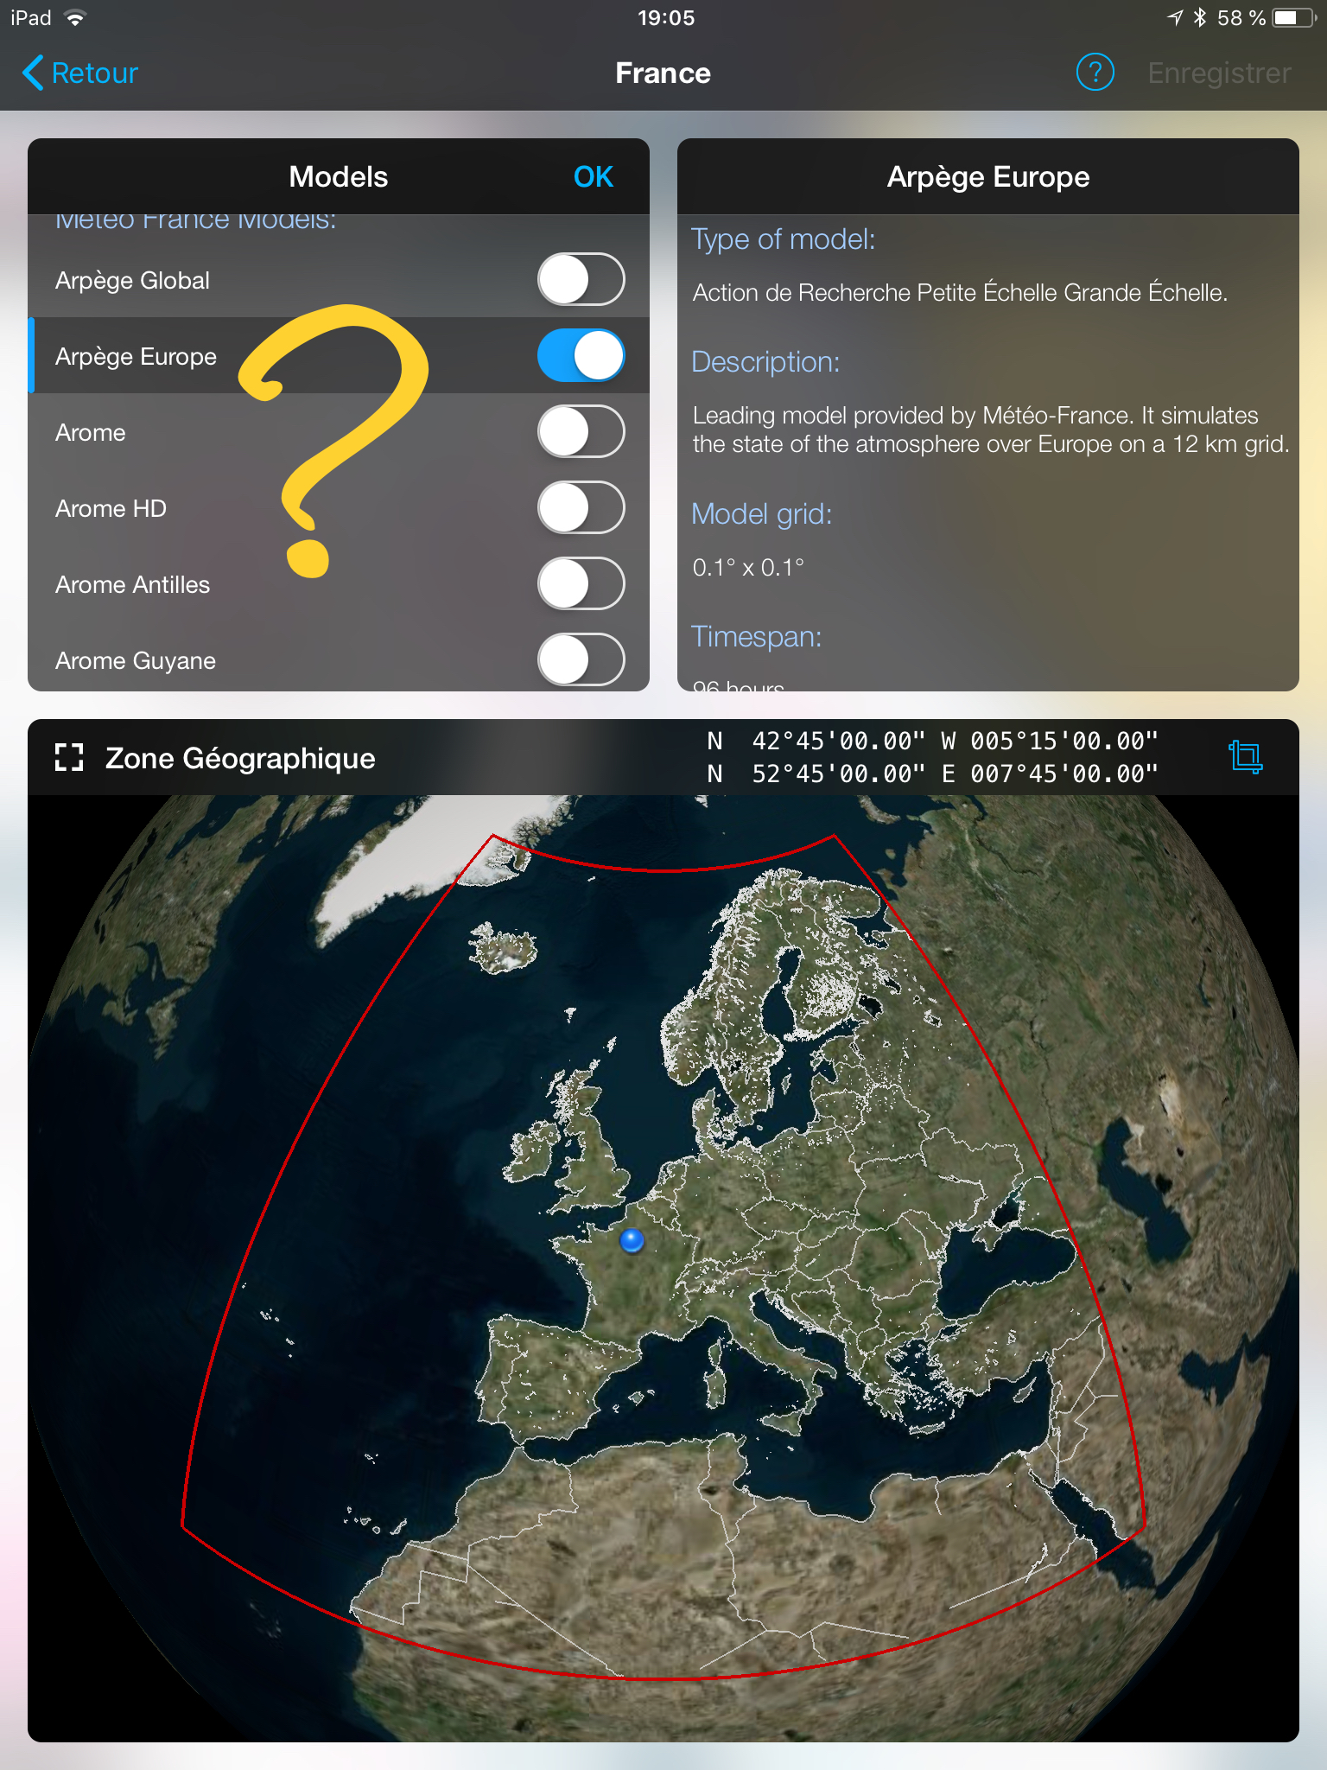Tap the Wi-Fi icon in the status bar
Image resolution: width=1327 pixels, height=1770 pixels.
(76, 18)
